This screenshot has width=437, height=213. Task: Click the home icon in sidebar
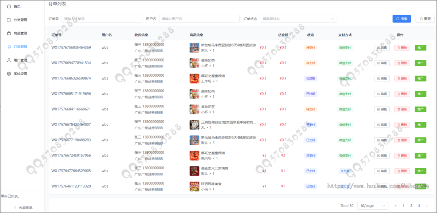9,6
